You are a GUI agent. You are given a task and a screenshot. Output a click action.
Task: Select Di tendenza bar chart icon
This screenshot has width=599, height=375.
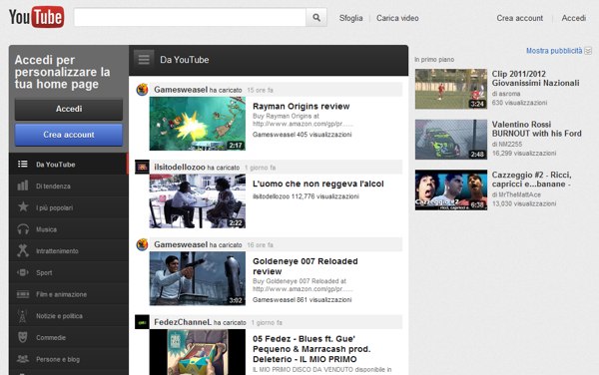click(23, 186)
